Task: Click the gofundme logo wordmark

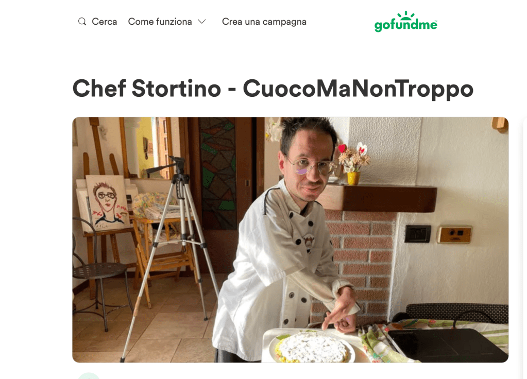Action: coord(405,25)
